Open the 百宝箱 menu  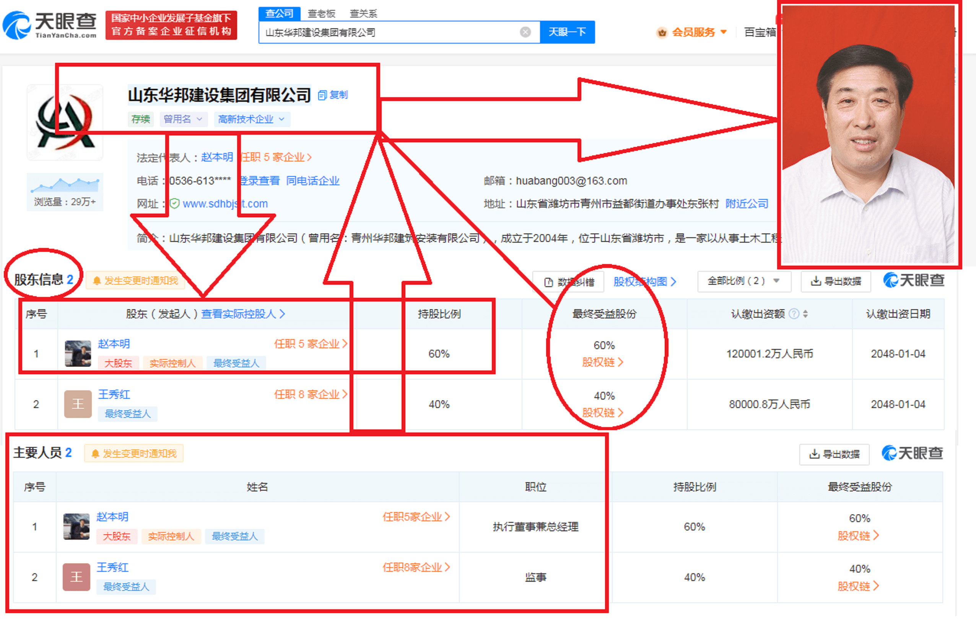point(760,32)
